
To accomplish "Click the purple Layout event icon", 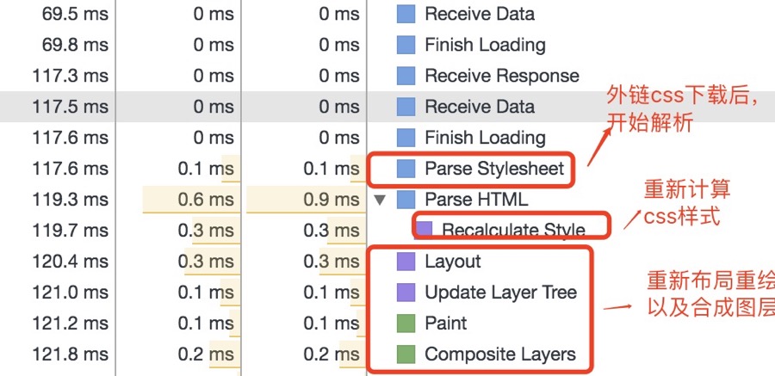I will pos(406,262).
